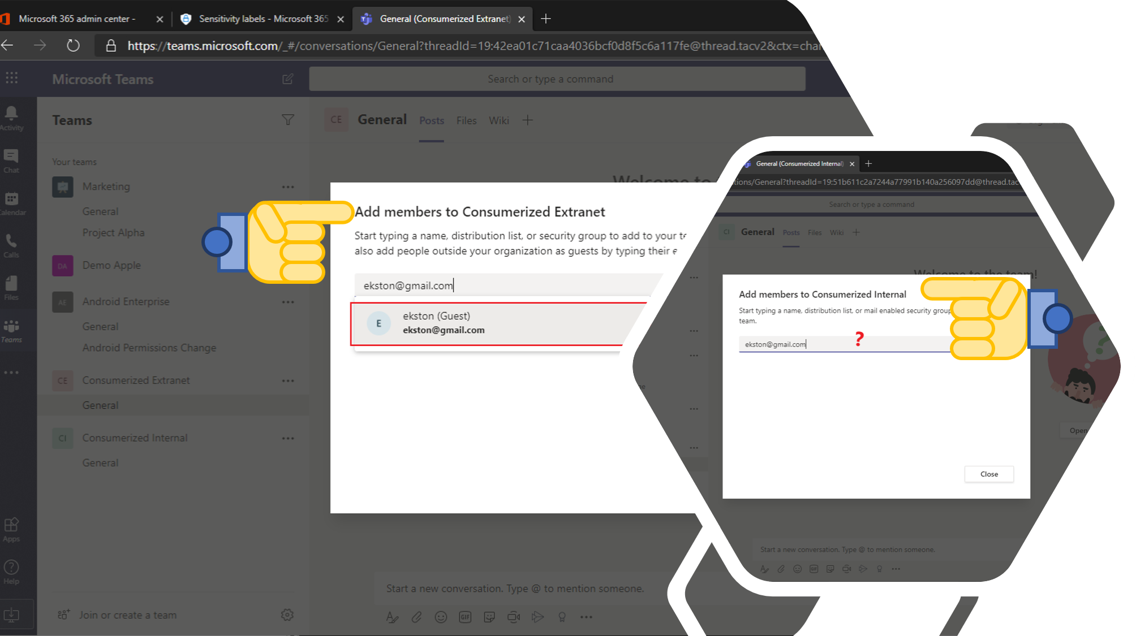1136x636 pixels.
Task: Focus the Extranet add members email field
Action: point(506,285)
